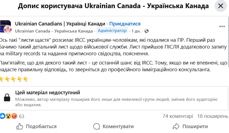Click the Адміністратор badge

coord(112,31)
